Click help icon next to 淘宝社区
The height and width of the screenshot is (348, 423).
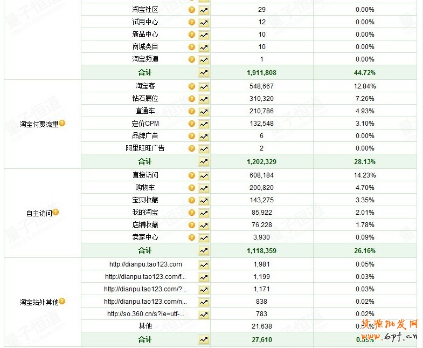click(191, 10)
